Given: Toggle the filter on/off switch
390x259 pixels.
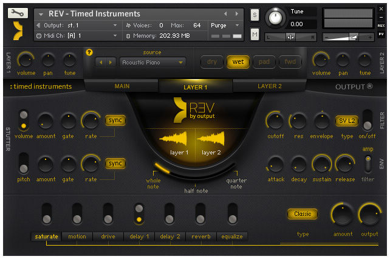Looking at the screenshot, I should tap(368, 120).
